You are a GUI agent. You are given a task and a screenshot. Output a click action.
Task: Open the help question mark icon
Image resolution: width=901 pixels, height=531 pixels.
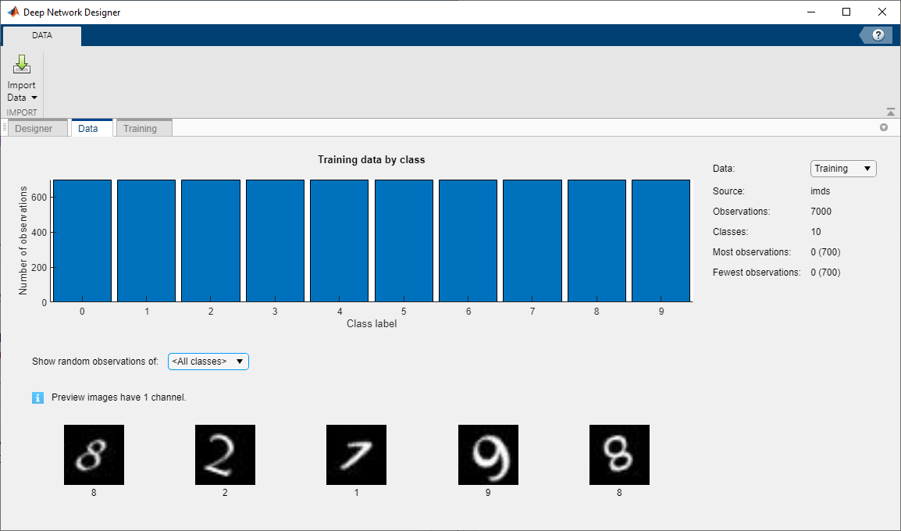point(877,34)
